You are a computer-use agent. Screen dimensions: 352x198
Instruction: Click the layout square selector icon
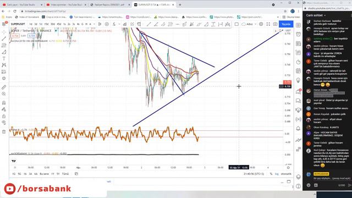pyautogui.click(x=237, y=24)
